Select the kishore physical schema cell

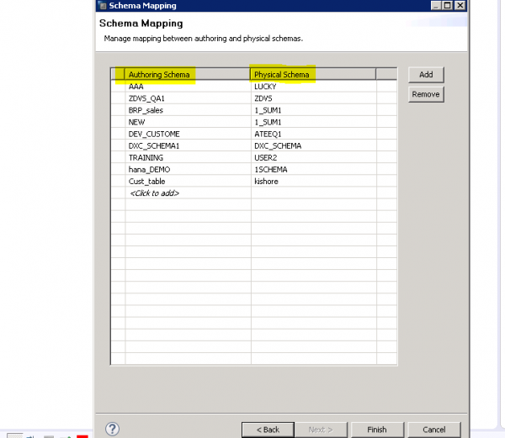314,182
